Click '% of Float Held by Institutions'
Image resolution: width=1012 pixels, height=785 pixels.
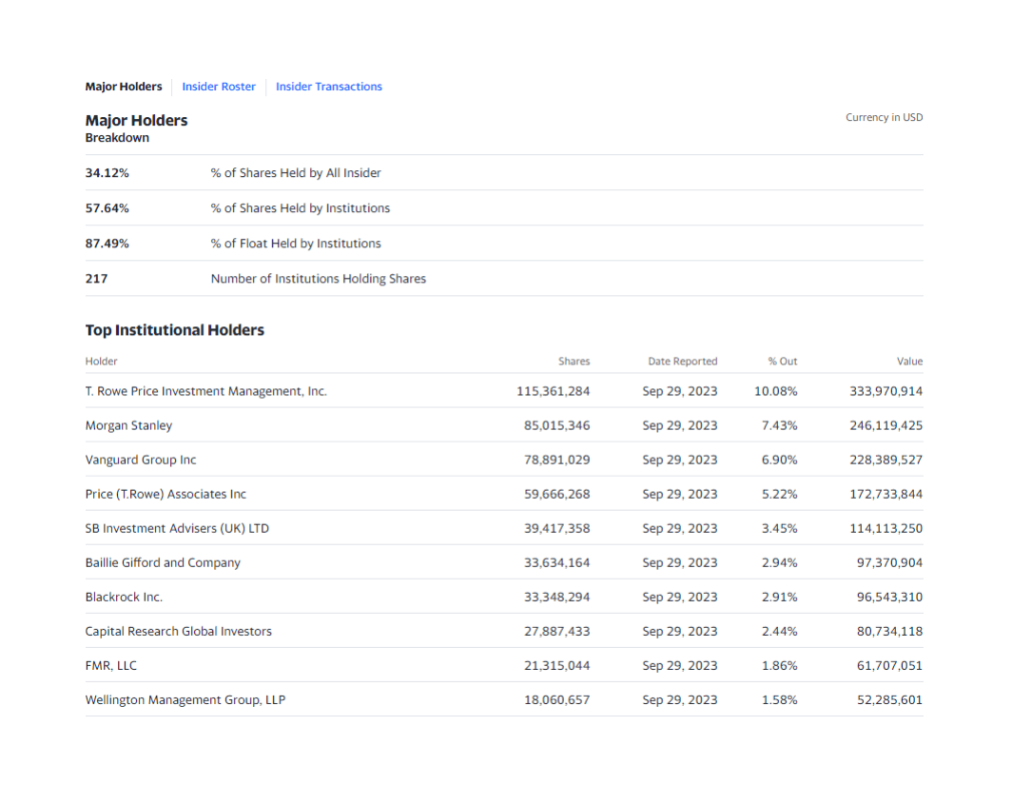[296, 244]
